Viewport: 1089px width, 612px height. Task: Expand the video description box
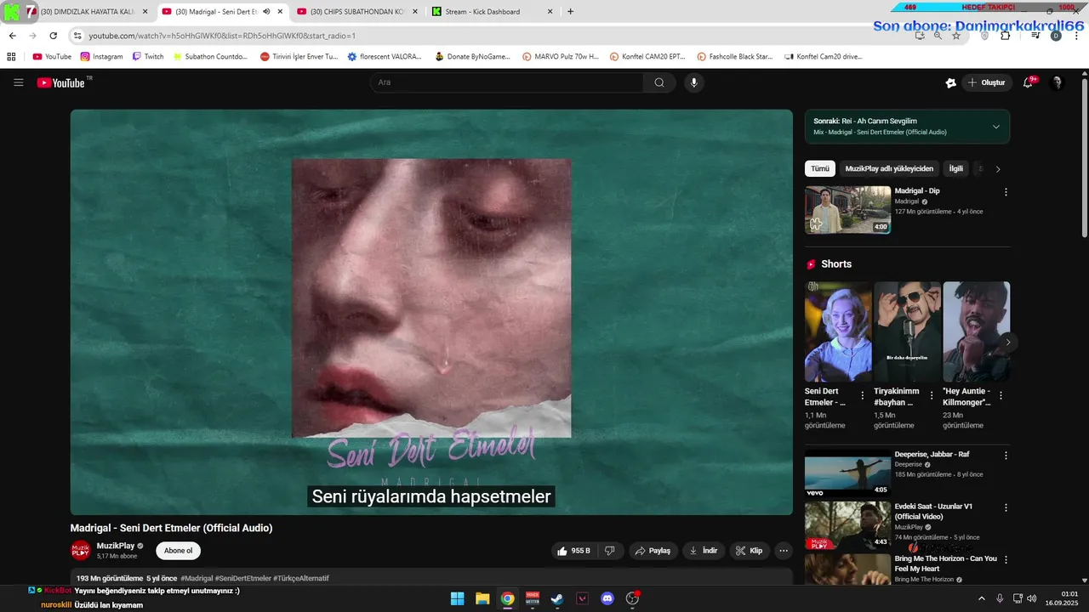[431, 578]
